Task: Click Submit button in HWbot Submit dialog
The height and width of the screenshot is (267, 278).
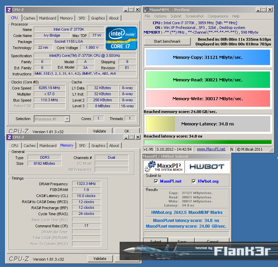Action: 156,241
